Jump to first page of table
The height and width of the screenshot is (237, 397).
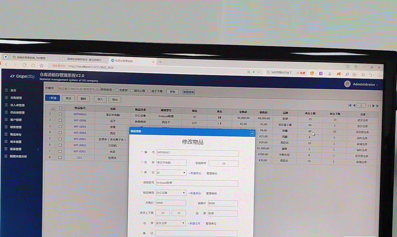pos(350,105)
